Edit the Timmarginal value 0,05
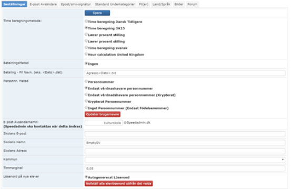The image size is (291, 191). tap(185, 168)
